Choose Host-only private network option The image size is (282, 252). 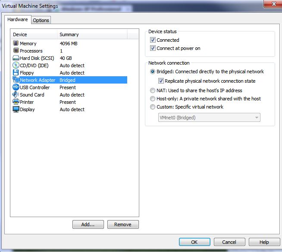(153, 99)
